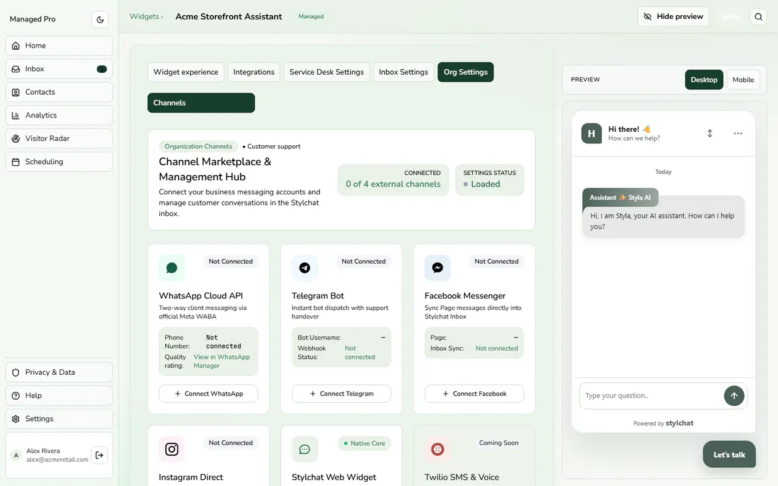Open the Service Desk Settings tab
The height and width of the screenshot is (486, 778).
(x=327, y=72)
